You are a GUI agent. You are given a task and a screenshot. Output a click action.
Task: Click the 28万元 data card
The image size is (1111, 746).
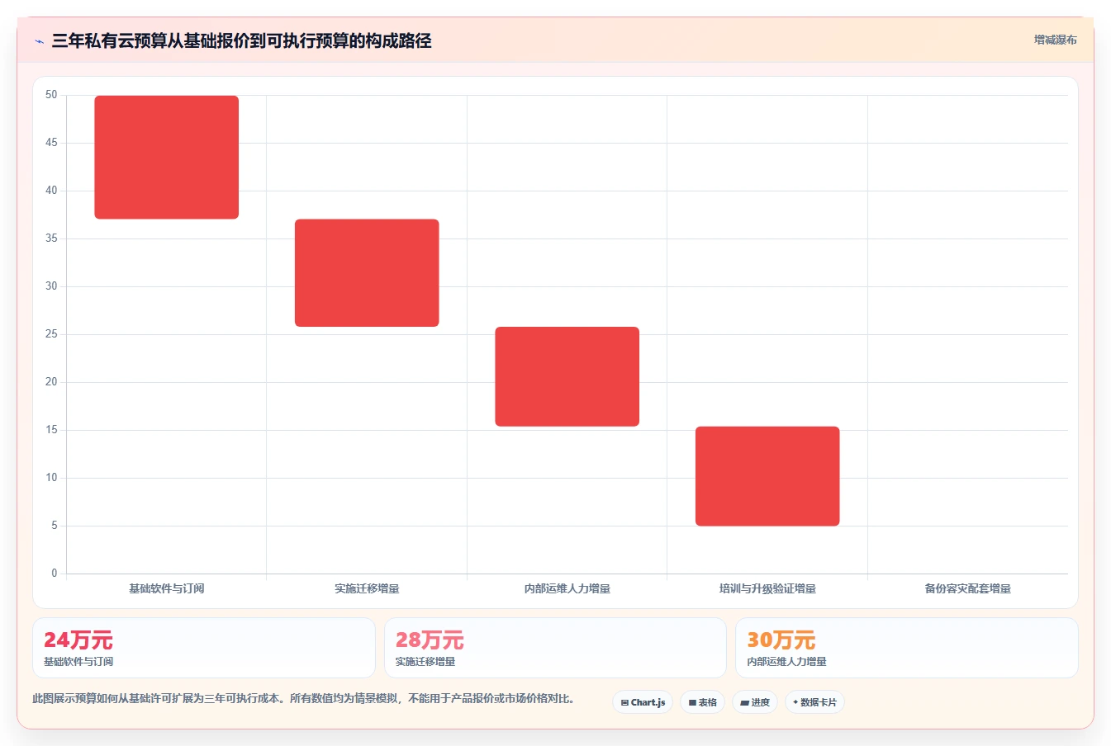(555, 648)
